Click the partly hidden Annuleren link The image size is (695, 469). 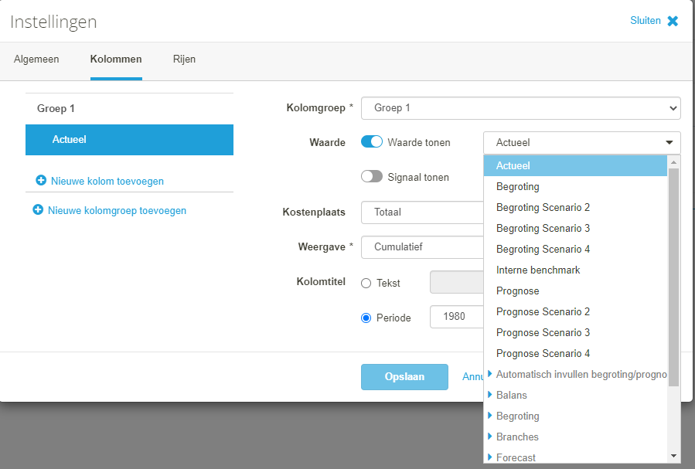click(472, 376)
